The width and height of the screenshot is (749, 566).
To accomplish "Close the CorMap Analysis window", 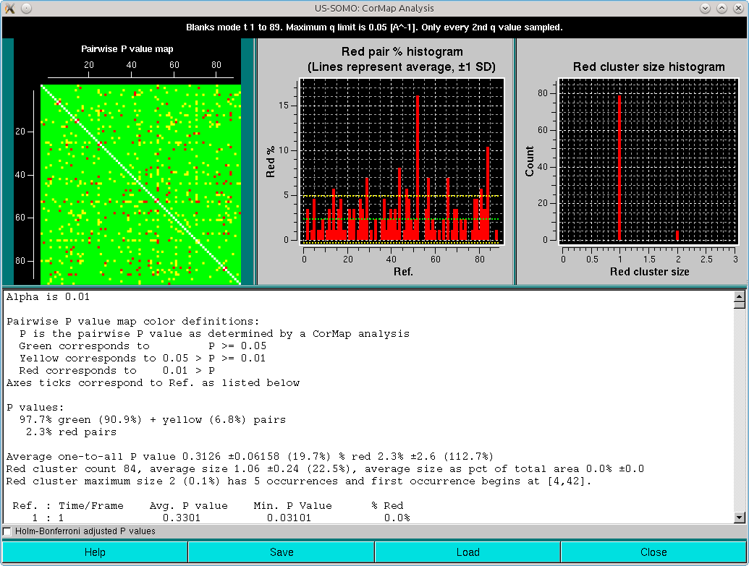I will pyautogui.click(x=653, y=551).
